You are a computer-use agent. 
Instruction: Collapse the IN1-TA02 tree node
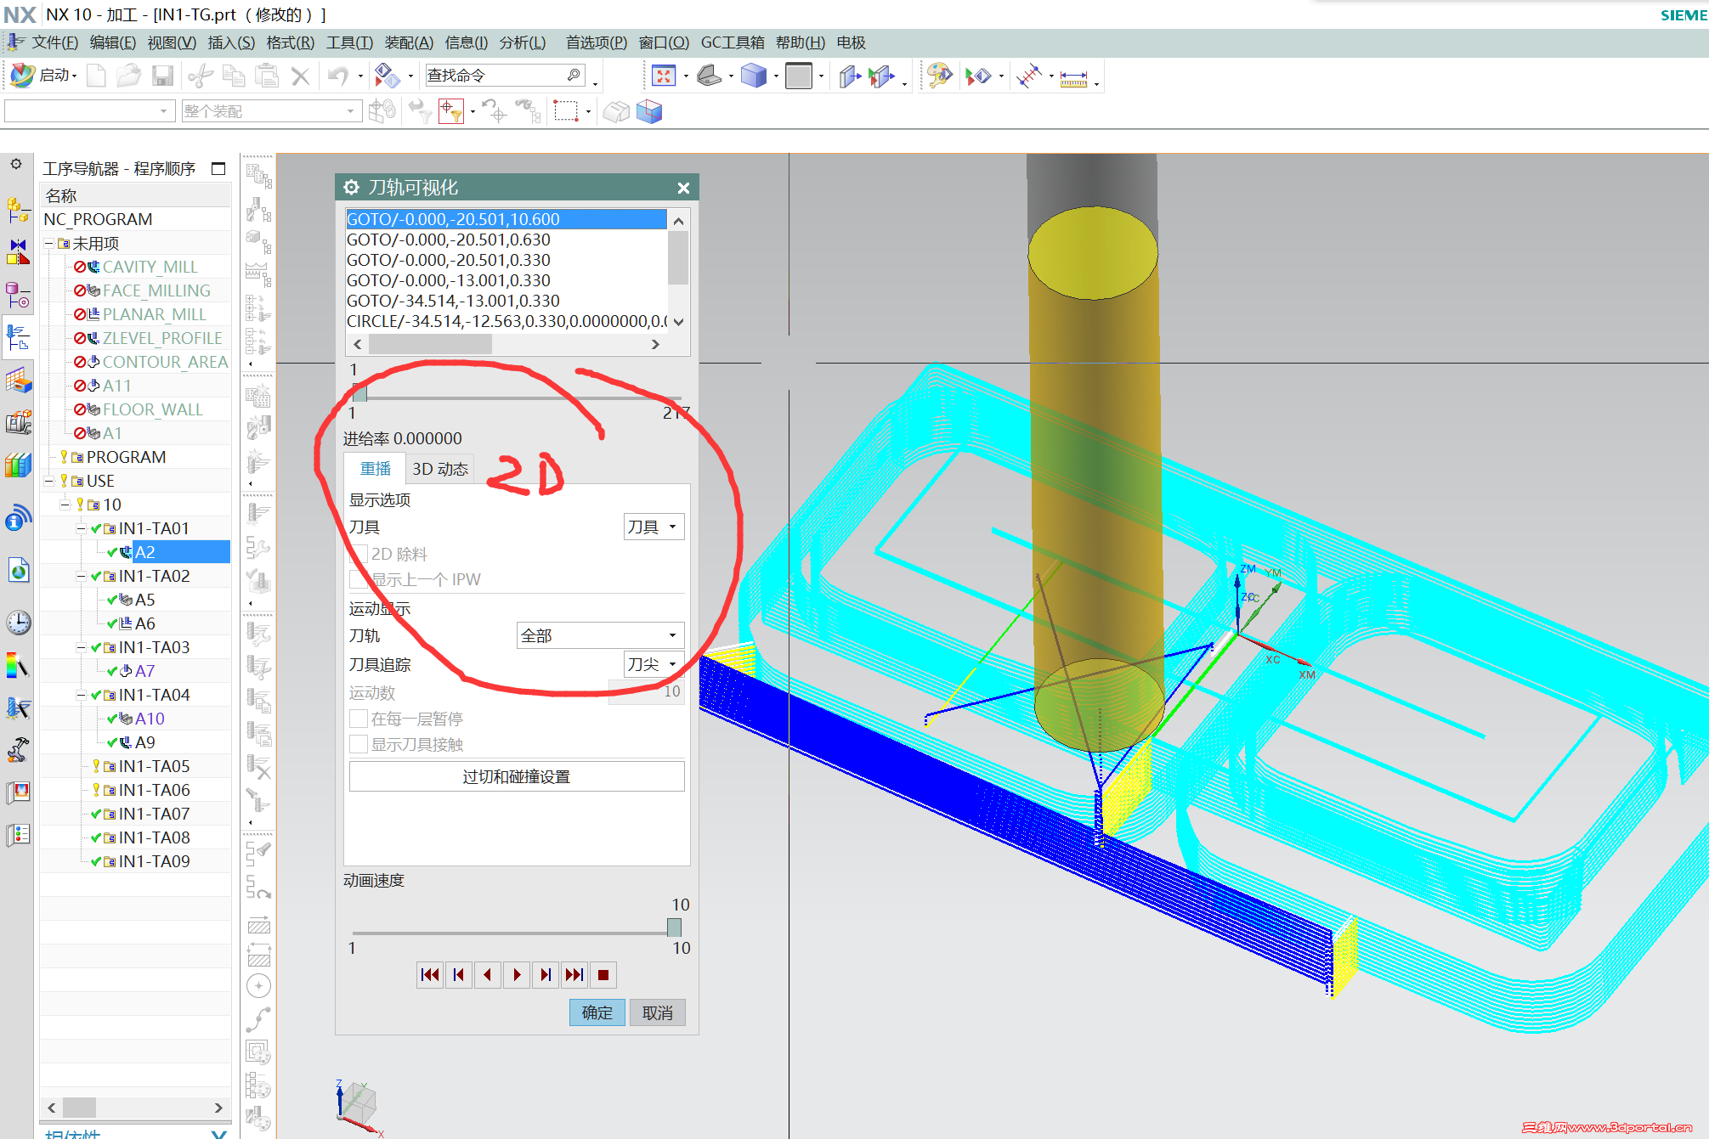click(82, 576)
